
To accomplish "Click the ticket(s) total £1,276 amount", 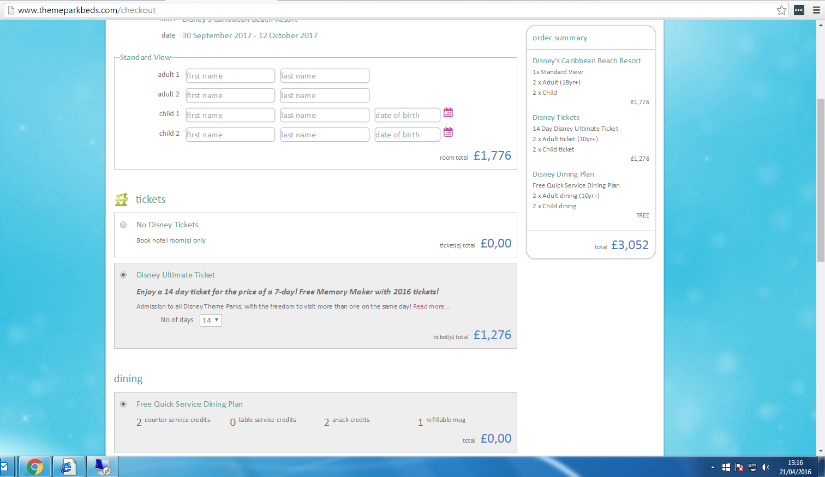I will click(x=492, y=335).
